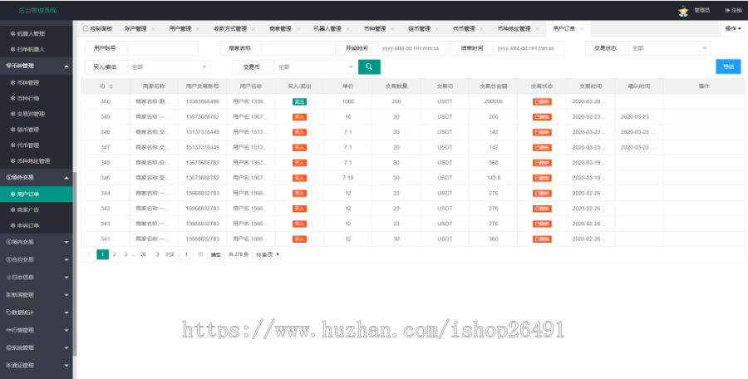
Task: Focus the 商家名称 input field
Action: click(298, 48)
